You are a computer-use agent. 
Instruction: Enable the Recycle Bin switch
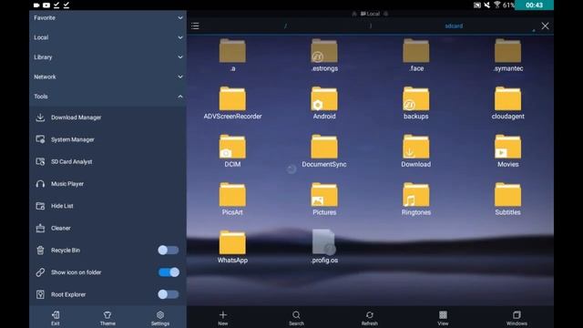168,251
